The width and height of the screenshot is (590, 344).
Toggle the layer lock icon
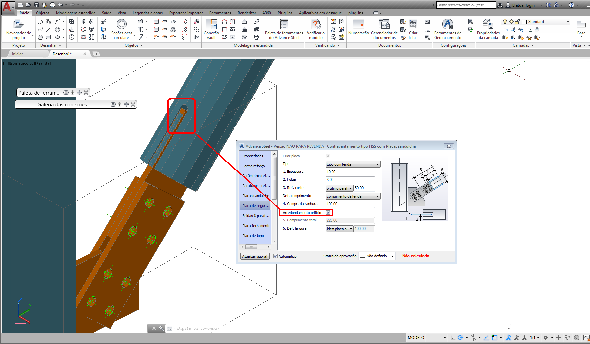(517, 22)
